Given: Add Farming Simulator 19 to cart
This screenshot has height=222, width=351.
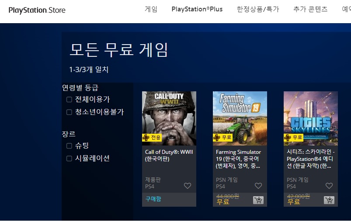Looking at the screenshot, I should click(x=258, y=200).
